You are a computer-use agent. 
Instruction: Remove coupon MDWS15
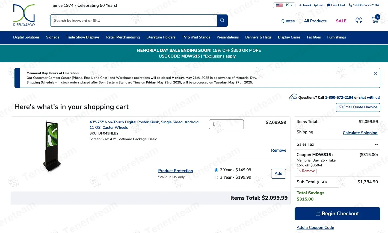point(307,171)
